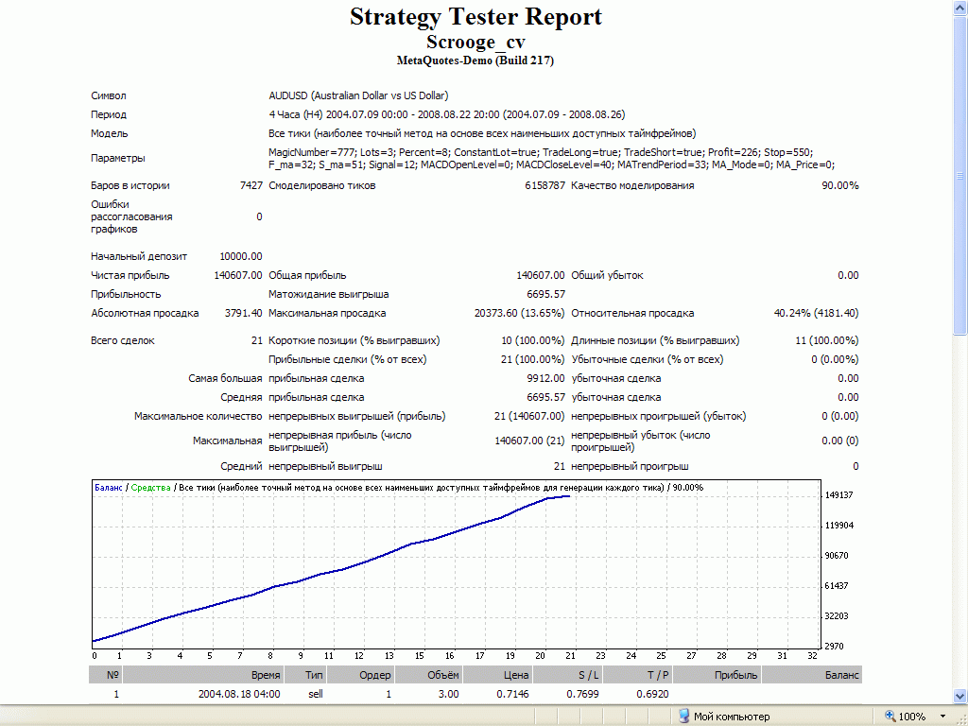Image resolution: width=968 pixels, height=726 pixels.
Task: Click the My Computer zone icon
Action: (683, 717)
